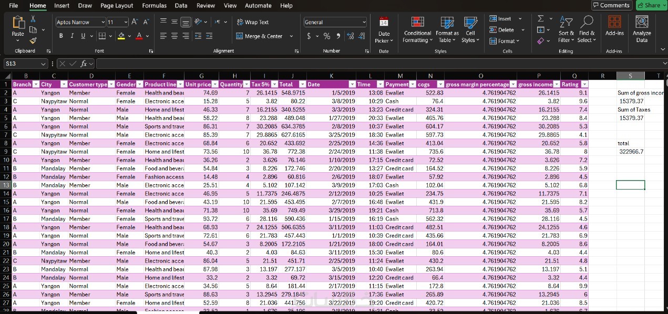The image size is (668, 314).
Task: Click the Orientation text angle icon
Action: [198, 22]
